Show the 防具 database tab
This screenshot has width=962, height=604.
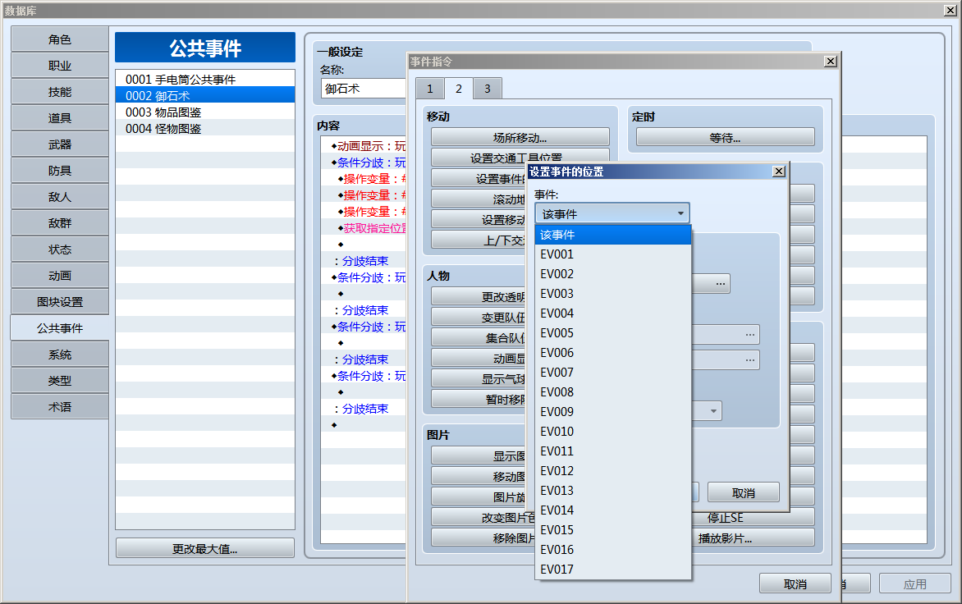60,171
